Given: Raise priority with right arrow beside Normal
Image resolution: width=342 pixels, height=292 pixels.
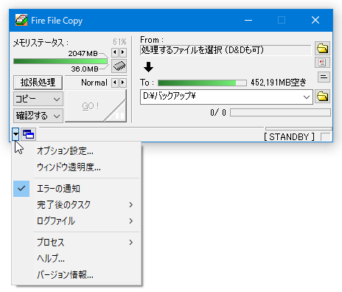Looking at the screenshot, I should coord(123,83).
